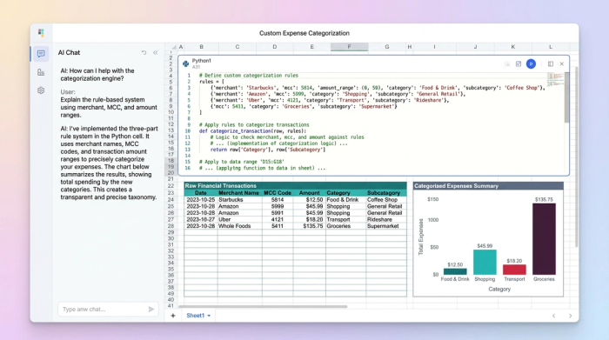Image resolution: width=609 pixels, height=340 pixels.
Task: Click the Food & Drink bar in chart
Action: (x=455, y=271)
